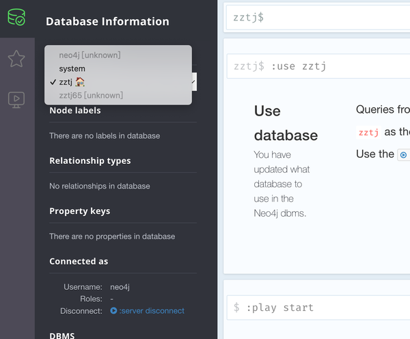Click the 'Database Information' panel title

click(x=107, y=21)
